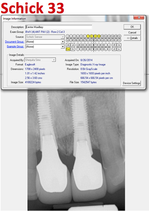Open the Source Schick Sensor dropdown
This screenshot has height=211, width=149.
tap(62, 37)
